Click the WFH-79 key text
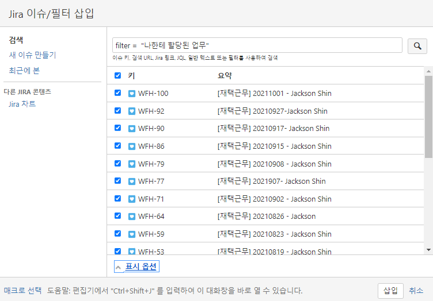Screen dimensions: 433x301 tap(151, 164)
